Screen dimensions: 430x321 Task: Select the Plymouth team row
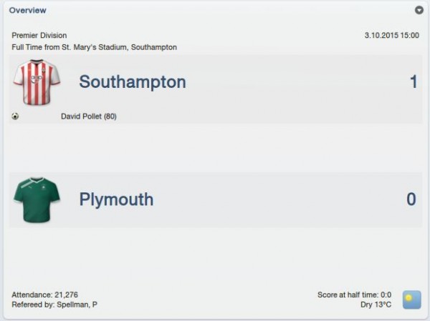coord(216,199)
